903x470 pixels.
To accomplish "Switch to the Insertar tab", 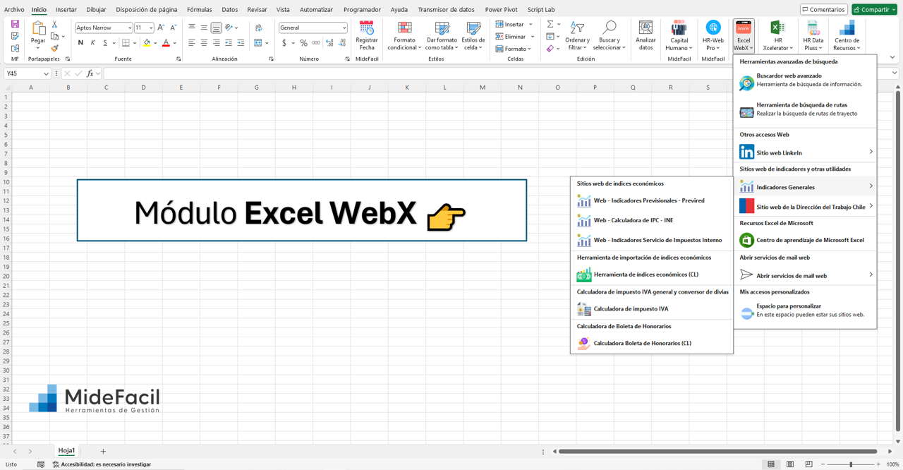I will pyautogui.click(x=66, y=10).
